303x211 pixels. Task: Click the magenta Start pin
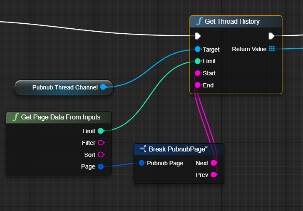coord(198,73)
